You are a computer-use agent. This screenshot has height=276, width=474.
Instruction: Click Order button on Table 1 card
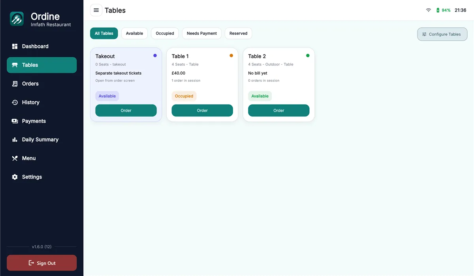pyautogui.click(x=202, y=111)
